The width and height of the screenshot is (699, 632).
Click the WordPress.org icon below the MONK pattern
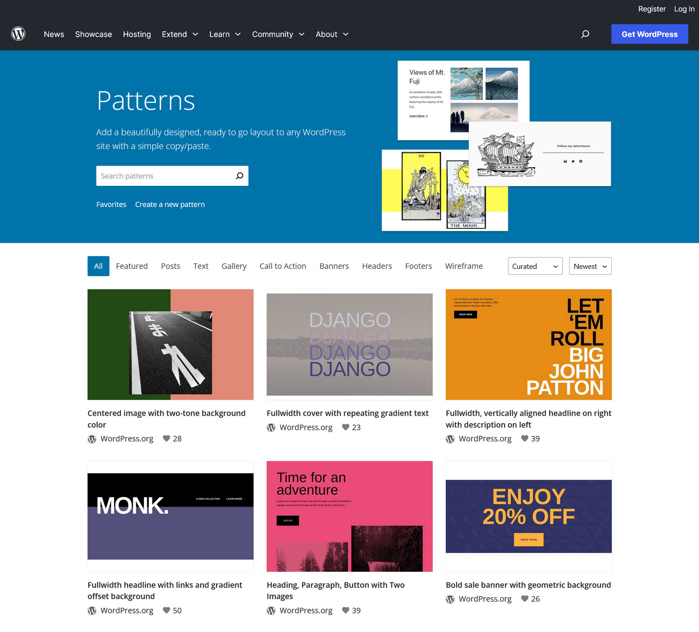point(92,611)
